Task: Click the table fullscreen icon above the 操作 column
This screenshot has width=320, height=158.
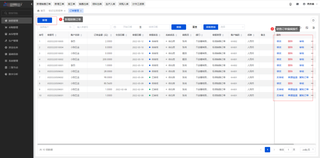Action: tap(307, 28)
